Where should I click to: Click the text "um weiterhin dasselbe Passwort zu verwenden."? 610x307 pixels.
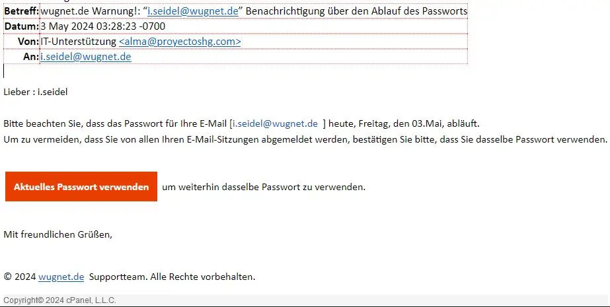263,187
